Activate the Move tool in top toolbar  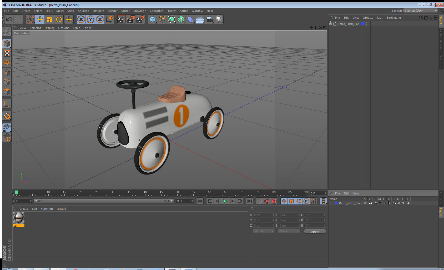[x=40, y=19]
